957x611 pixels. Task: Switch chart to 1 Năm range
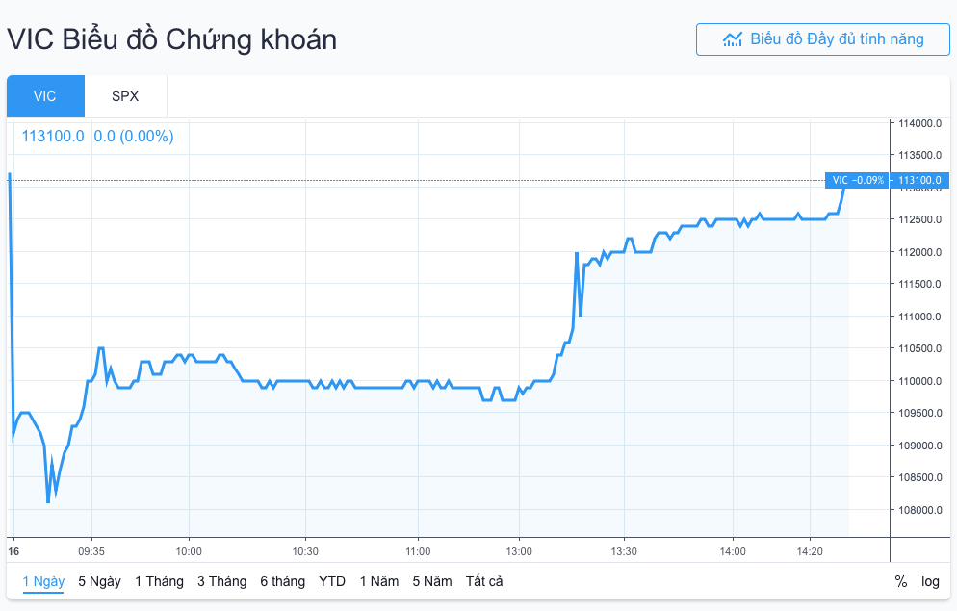point(378,581)
